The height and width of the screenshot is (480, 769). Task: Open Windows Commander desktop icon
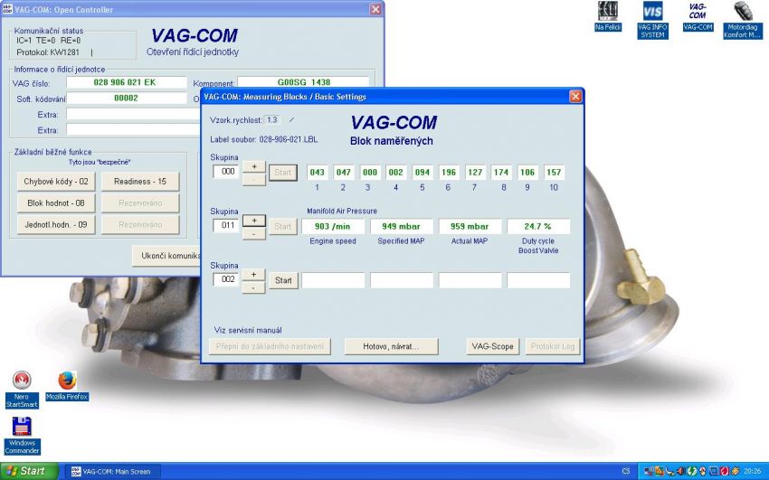click(22, 436)
